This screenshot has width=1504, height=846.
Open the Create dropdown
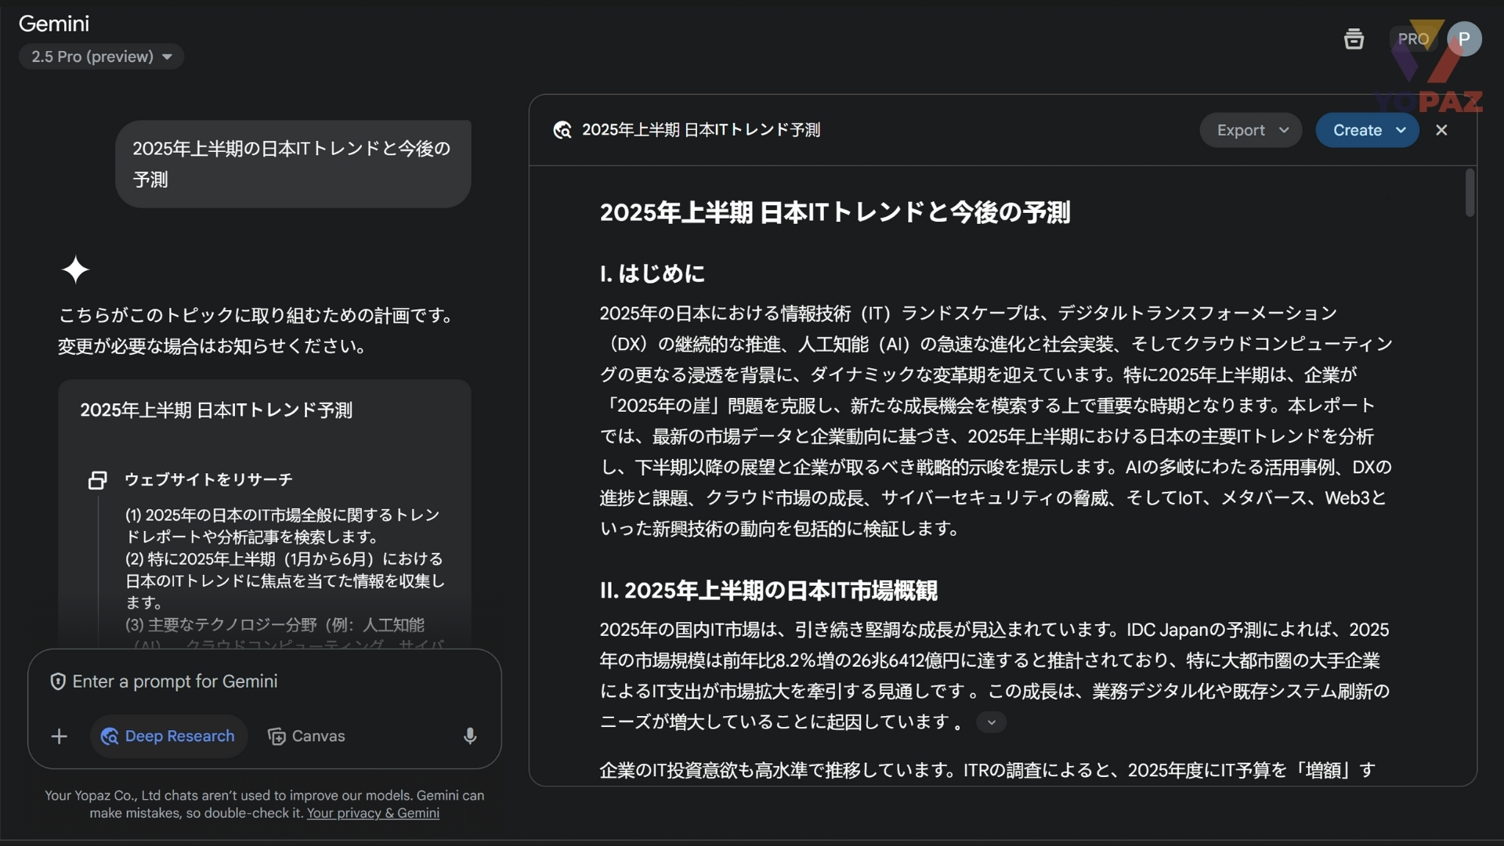coord(1368,130)
